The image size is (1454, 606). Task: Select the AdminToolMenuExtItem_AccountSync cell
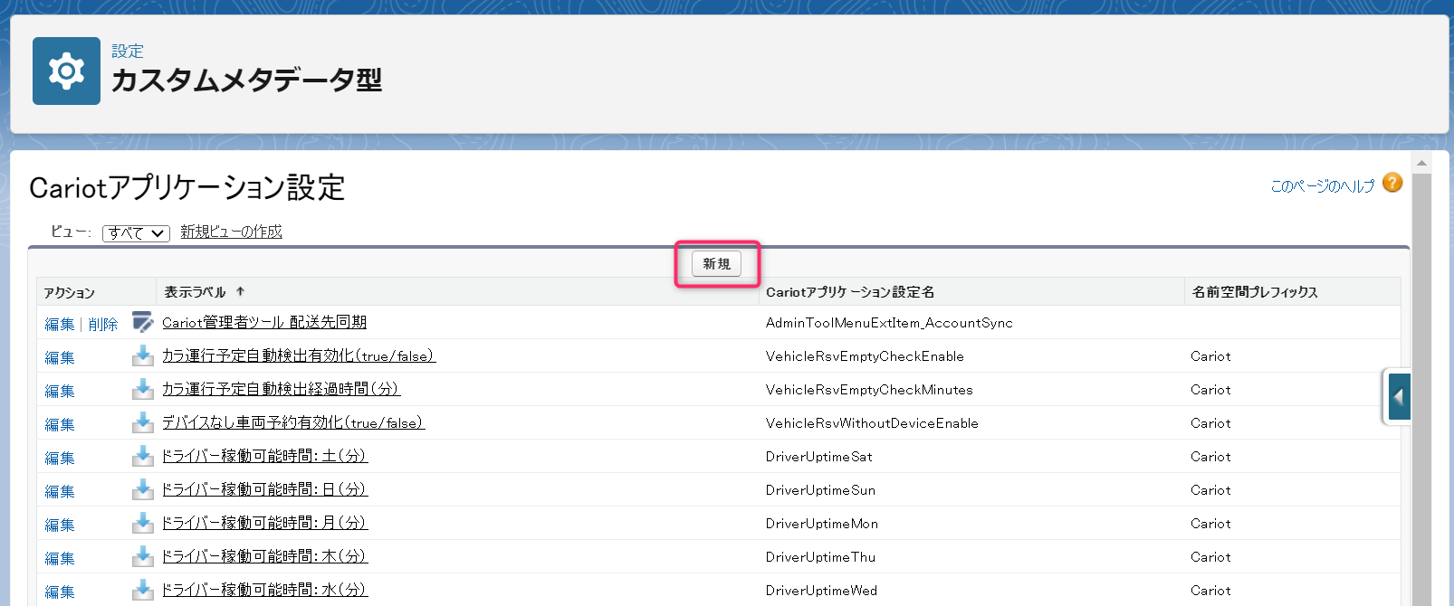(889, 323)
